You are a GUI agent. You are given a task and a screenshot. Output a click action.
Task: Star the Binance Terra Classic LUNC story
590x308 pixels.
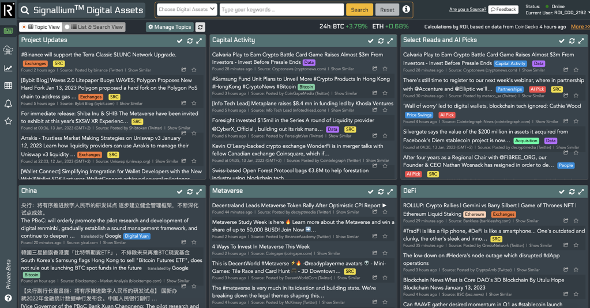194,70
